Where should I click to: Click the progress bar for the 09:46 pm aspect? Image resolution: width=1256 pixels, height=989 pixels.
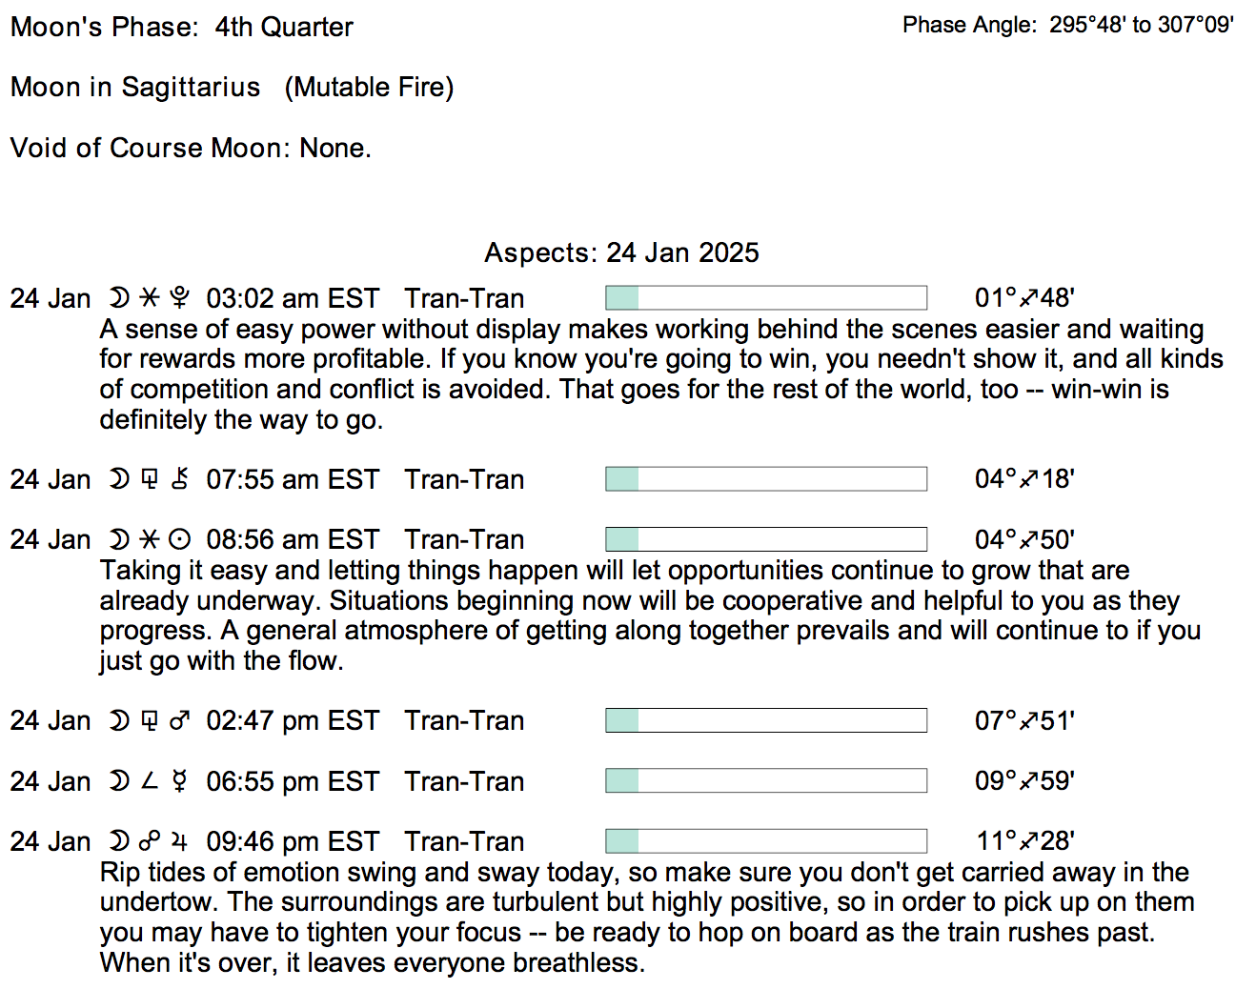pyautogui.click(x=766, y=841)
